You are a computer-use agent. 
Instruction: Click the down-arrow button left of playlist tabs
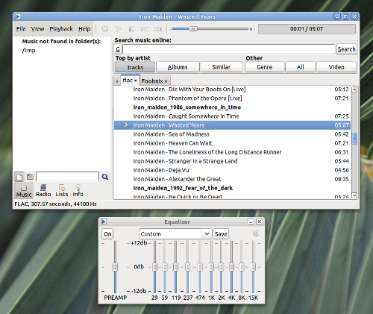click(x=117, y=81)
